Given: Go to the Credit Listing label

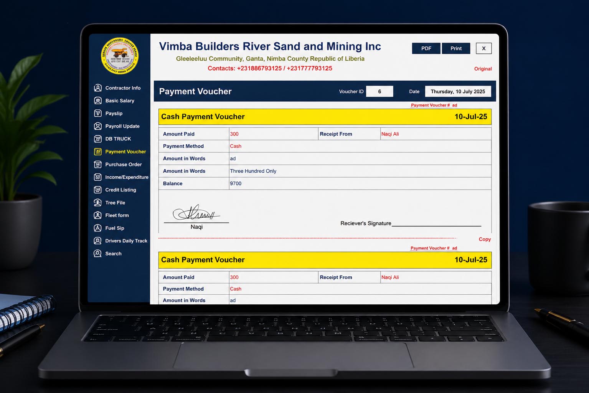Looking at the screenshot, I should point(120,190).
